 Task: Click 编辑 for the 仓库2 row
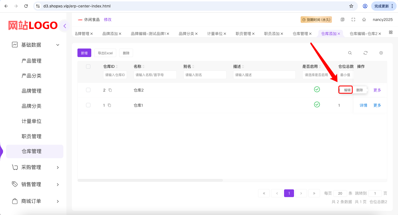[x=347, y=90]
